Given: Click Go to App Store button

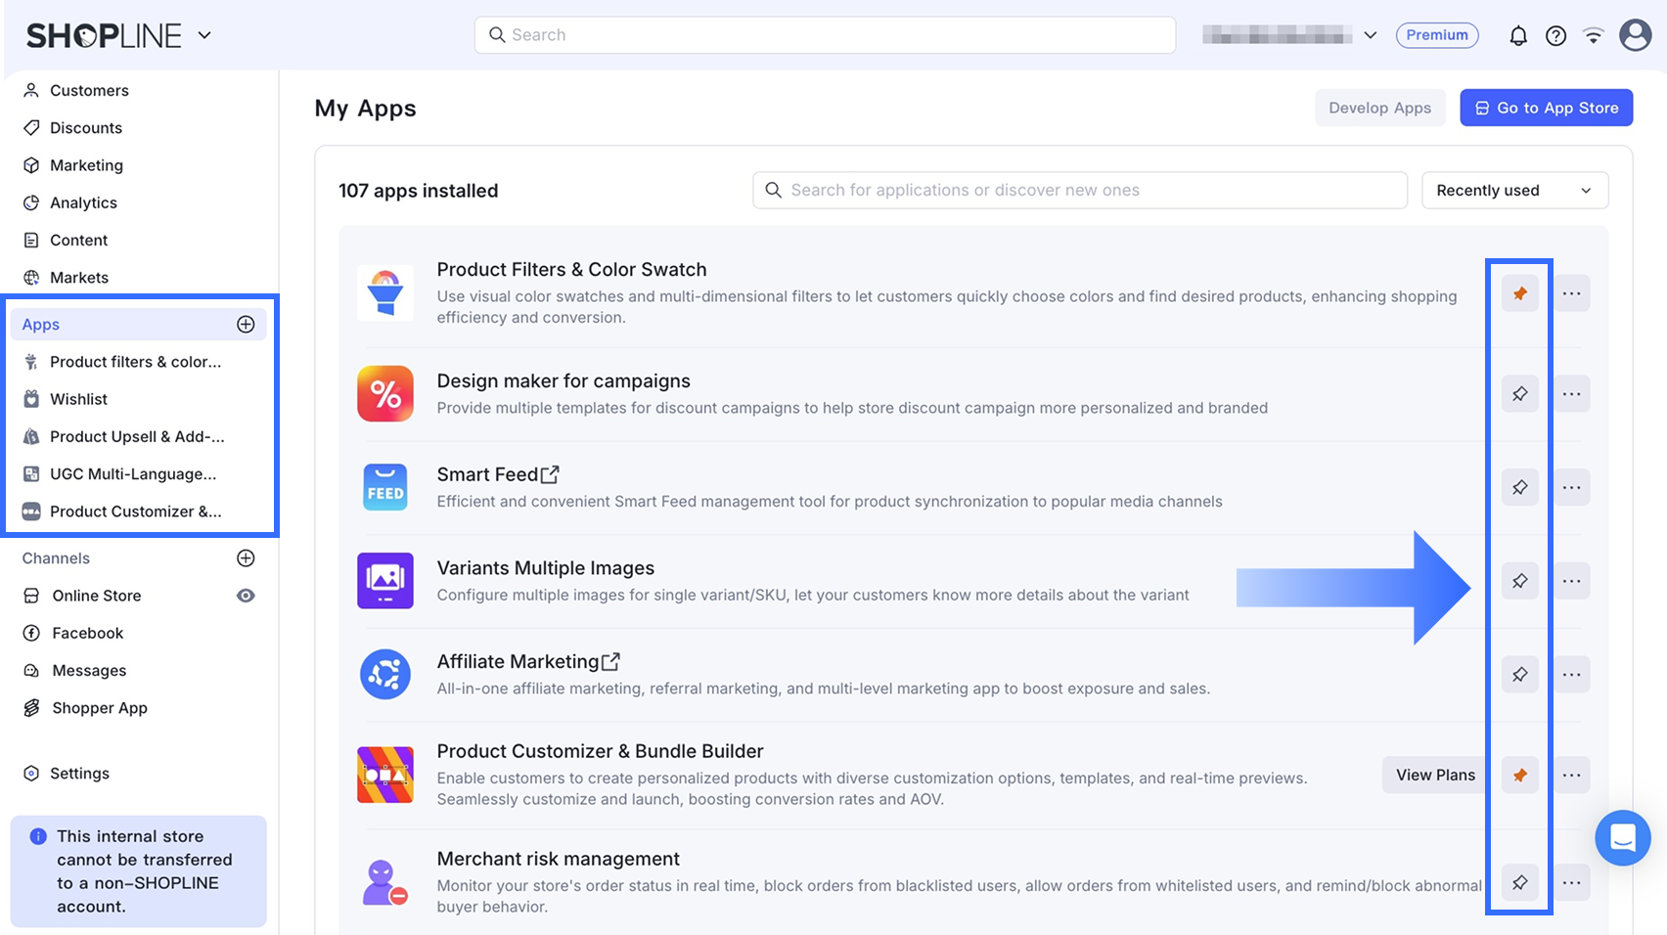Looking at the screenshot, I should click(1547, 108).
